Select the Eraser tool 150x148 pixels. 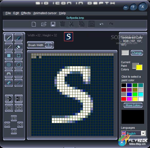(x=18, y=38)
